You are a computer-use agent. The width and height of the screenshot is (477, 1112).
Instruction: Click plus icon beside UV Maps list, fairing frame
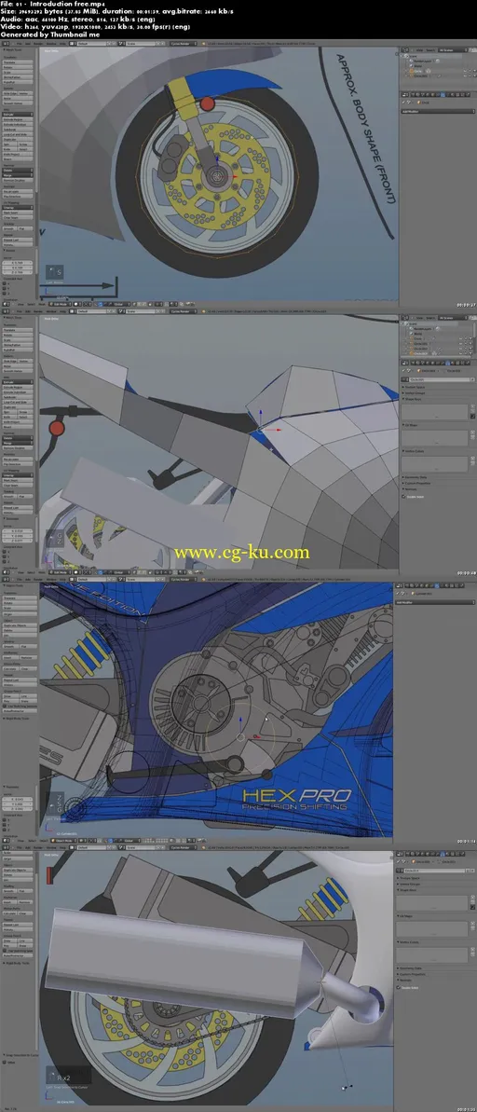[472, 432]
